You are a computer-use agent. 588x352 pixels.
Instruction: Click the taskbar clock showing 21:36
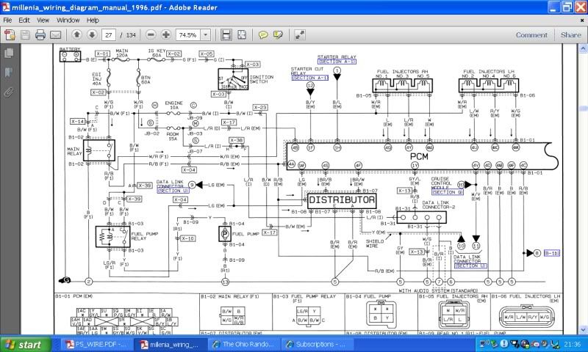coord(573,344)
